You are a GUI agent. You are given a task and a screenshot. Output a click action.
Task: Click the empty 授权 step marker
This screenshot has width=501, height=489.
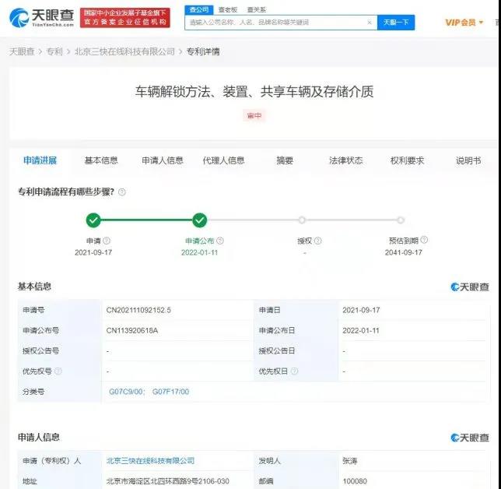click(x=302, y=220)
